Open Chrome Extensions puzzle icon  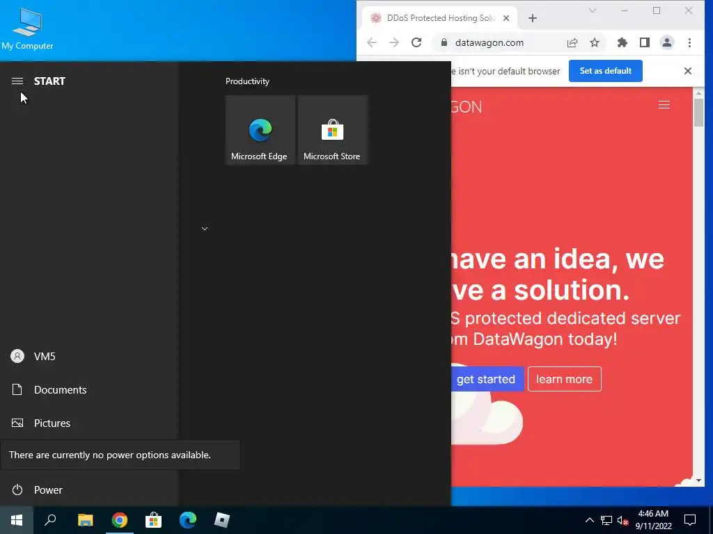(x=622, y=42)
